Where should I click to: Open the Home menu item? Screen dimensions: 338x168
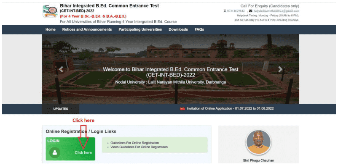50,29
